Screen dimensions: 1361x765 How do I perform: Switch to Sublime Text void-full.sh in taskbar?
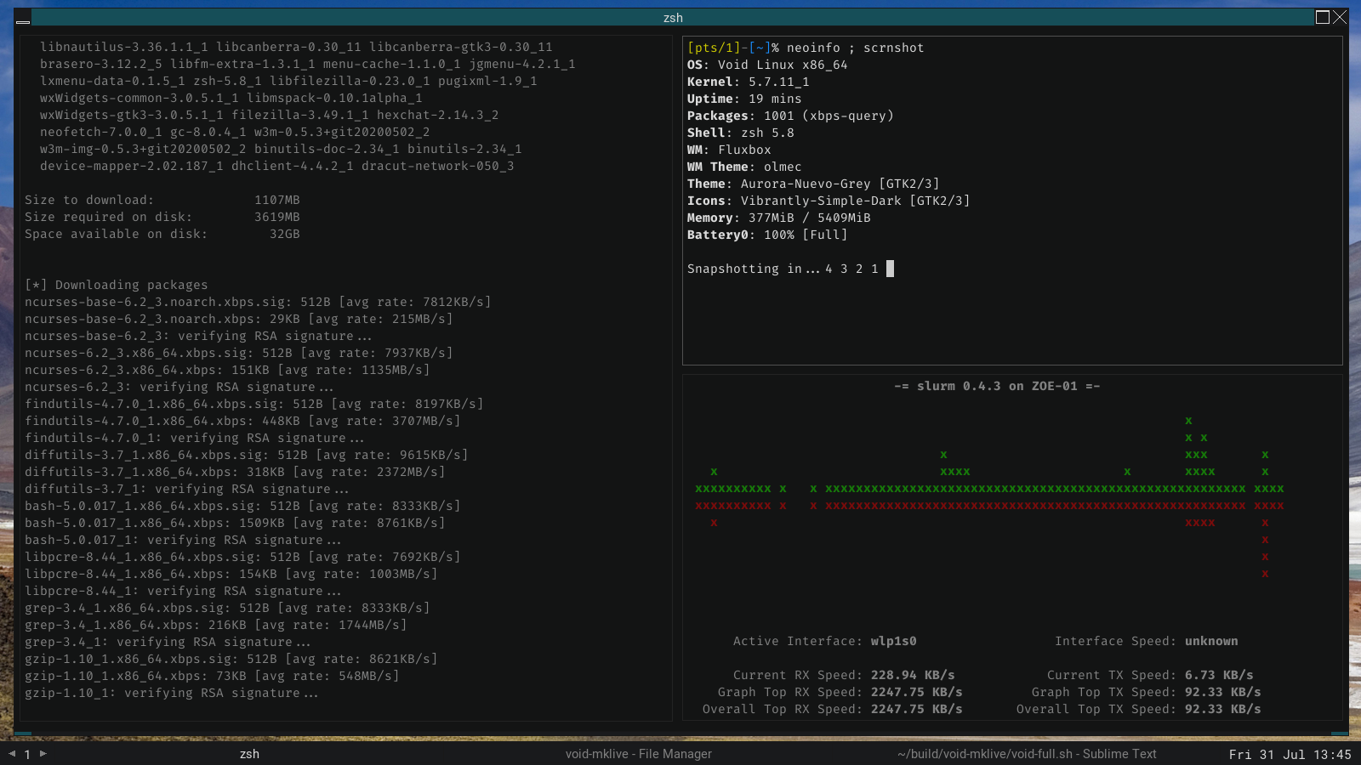pos(1027,754)
